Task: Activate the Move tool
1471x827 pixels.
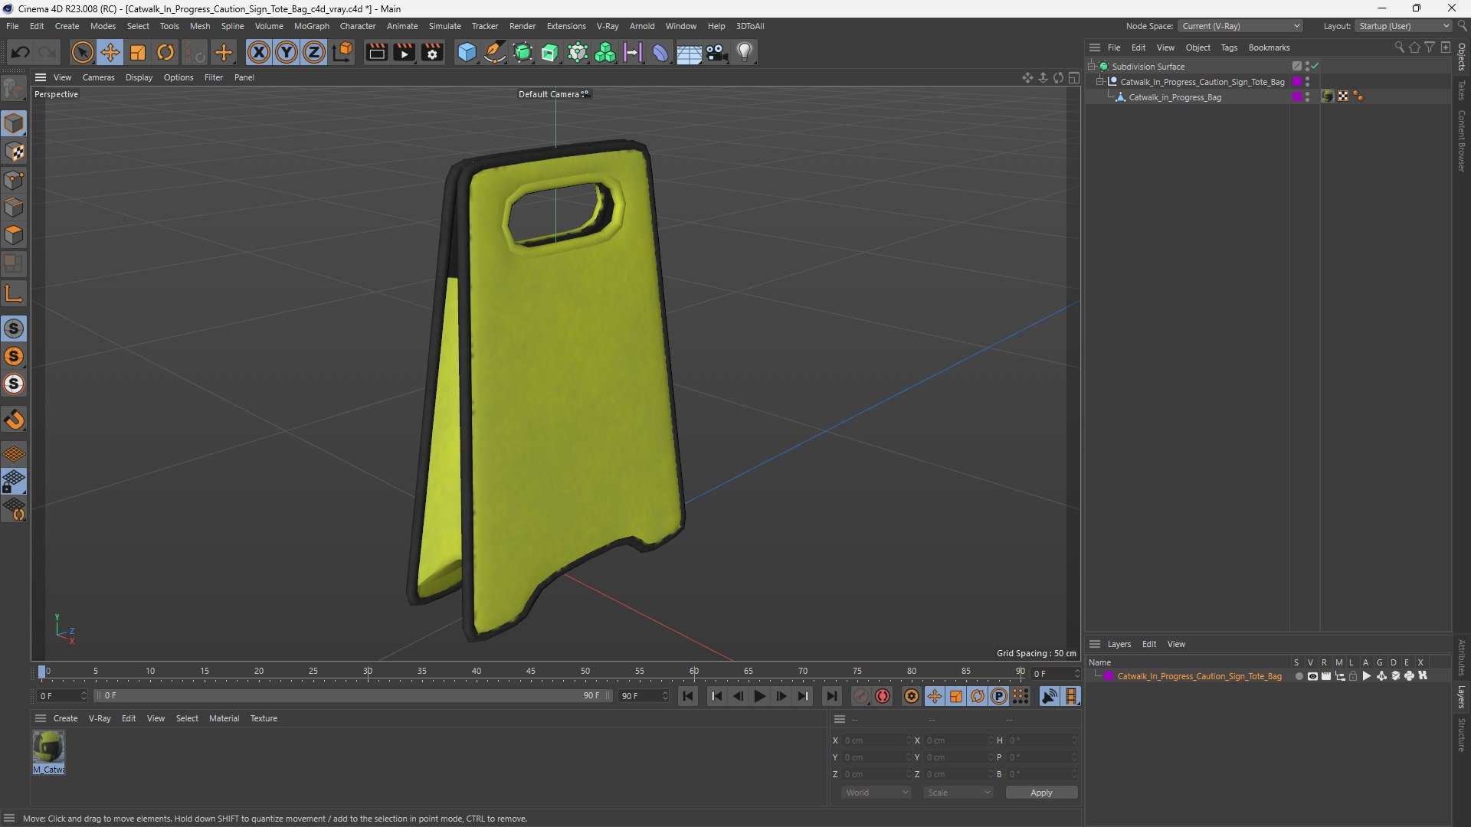Action: [110, 52]
